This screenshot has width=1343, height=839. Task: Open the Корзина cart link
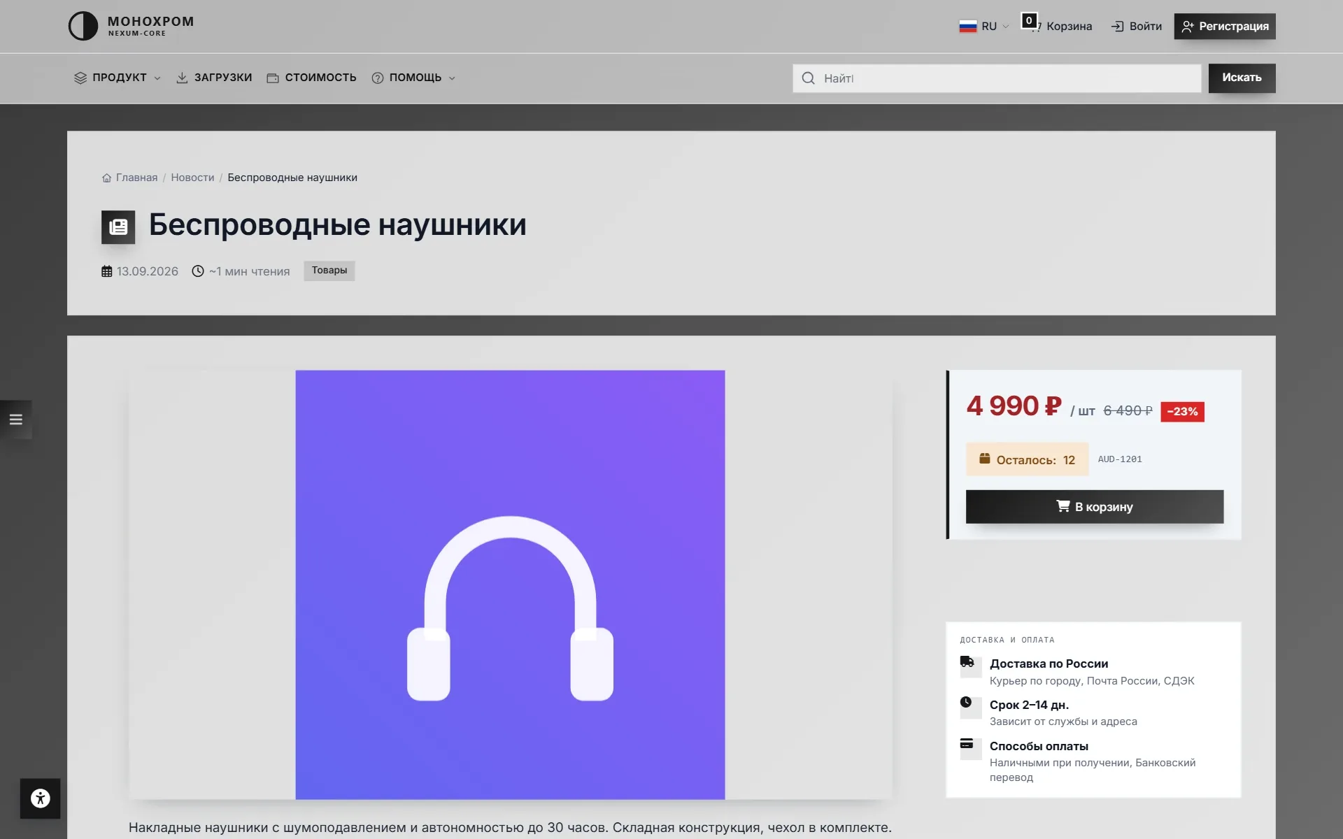(x=1069, y=27)
